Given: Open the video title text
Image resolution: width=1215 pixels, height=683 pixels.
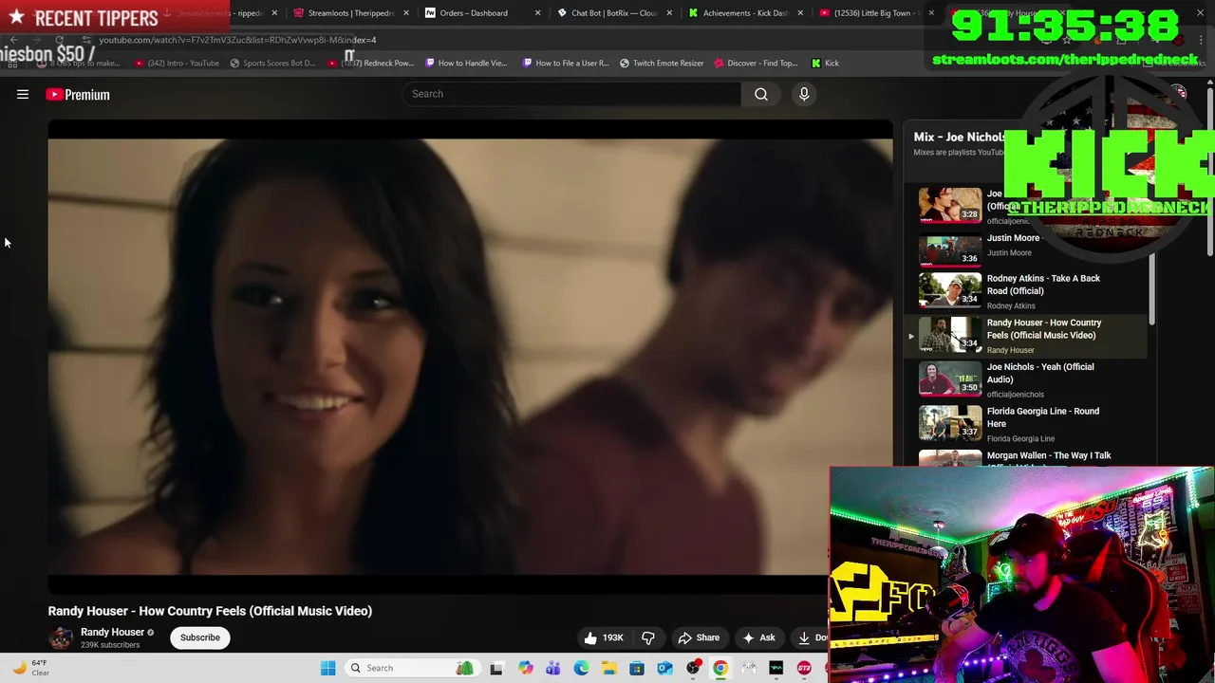Looking at the screenshot, I should click(210, 611).
